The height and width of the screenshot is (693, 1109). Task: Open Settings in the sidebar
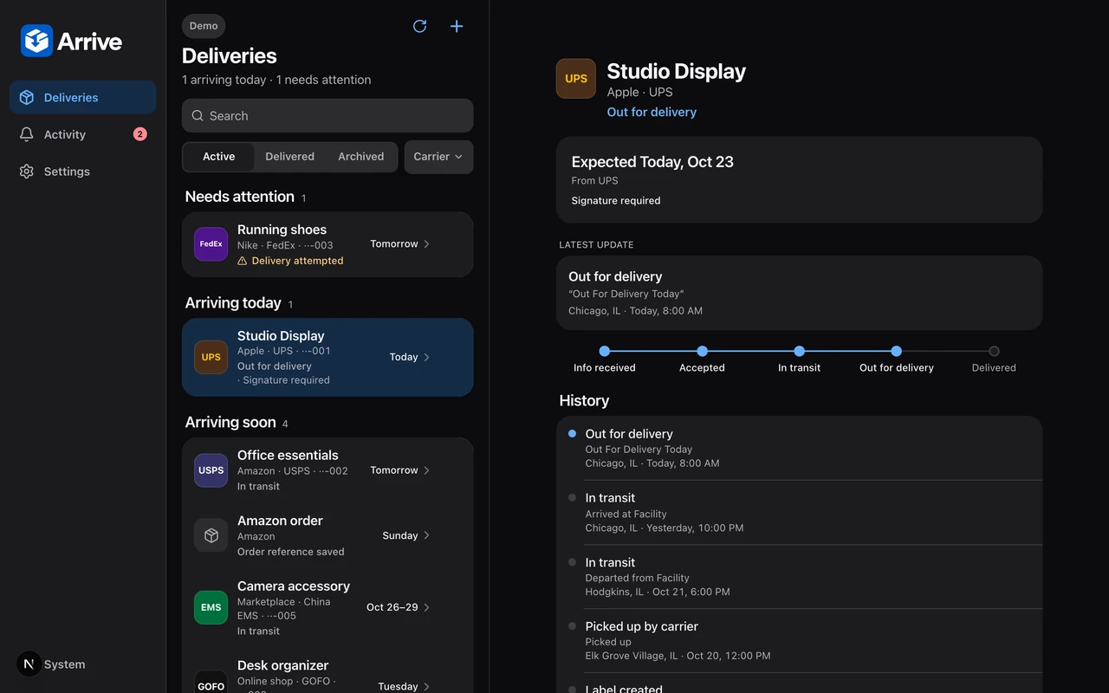[x=83, y=172]
